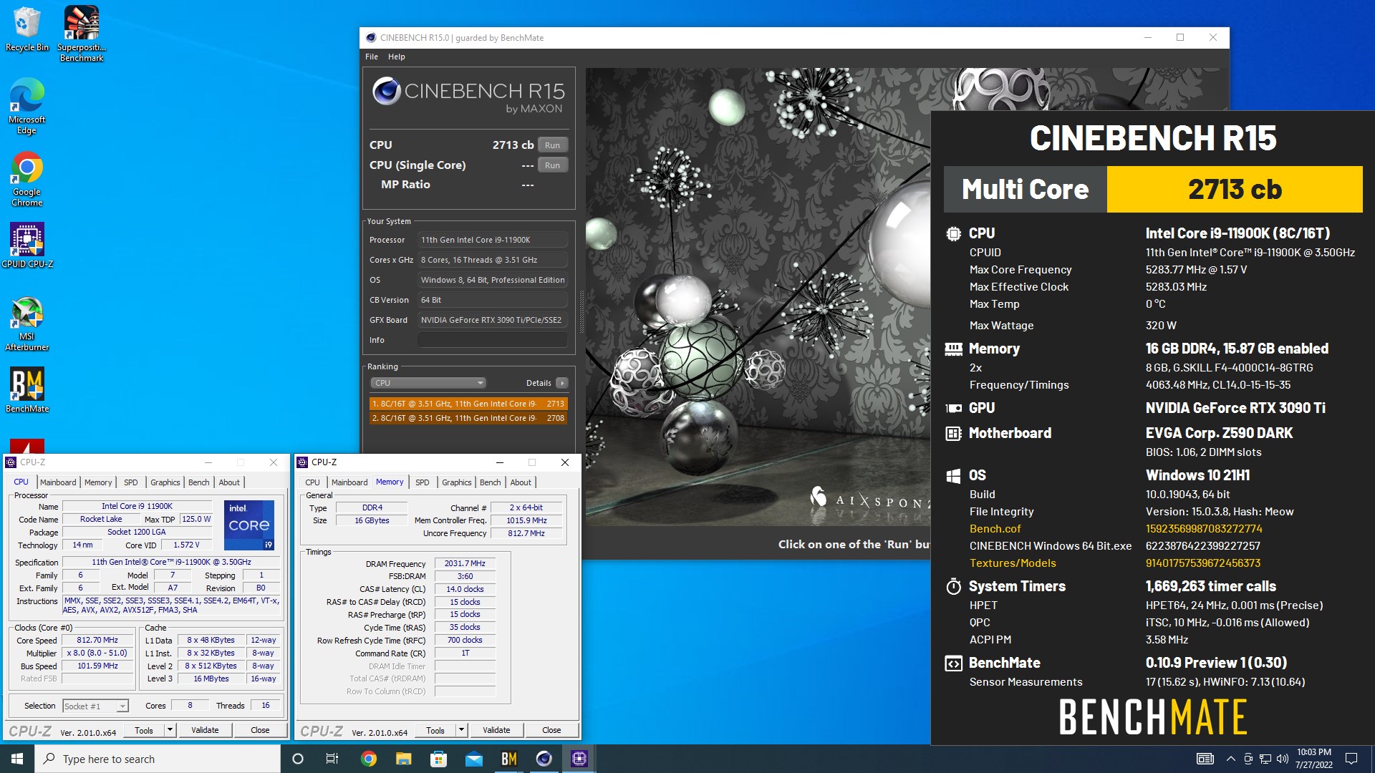Screen dimensions: 1375x773
Task: Switch to Graphics tab in left CPU-Z
Action: (165, 482)
